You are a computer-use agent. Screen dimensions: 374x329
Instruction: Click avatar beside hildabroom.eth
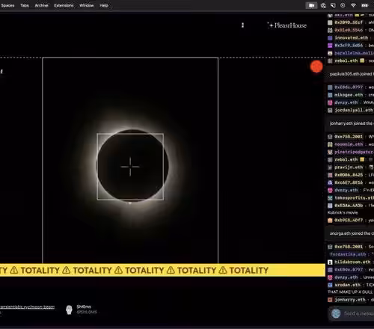click(330, 262)
